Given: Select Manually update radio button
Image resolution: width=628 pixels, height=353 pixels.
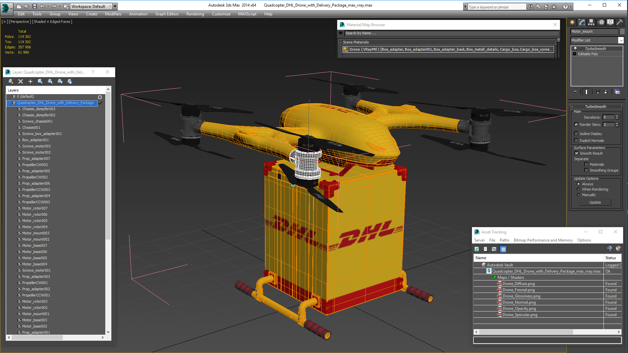Looking at the screenshot, I should point(578,195).
